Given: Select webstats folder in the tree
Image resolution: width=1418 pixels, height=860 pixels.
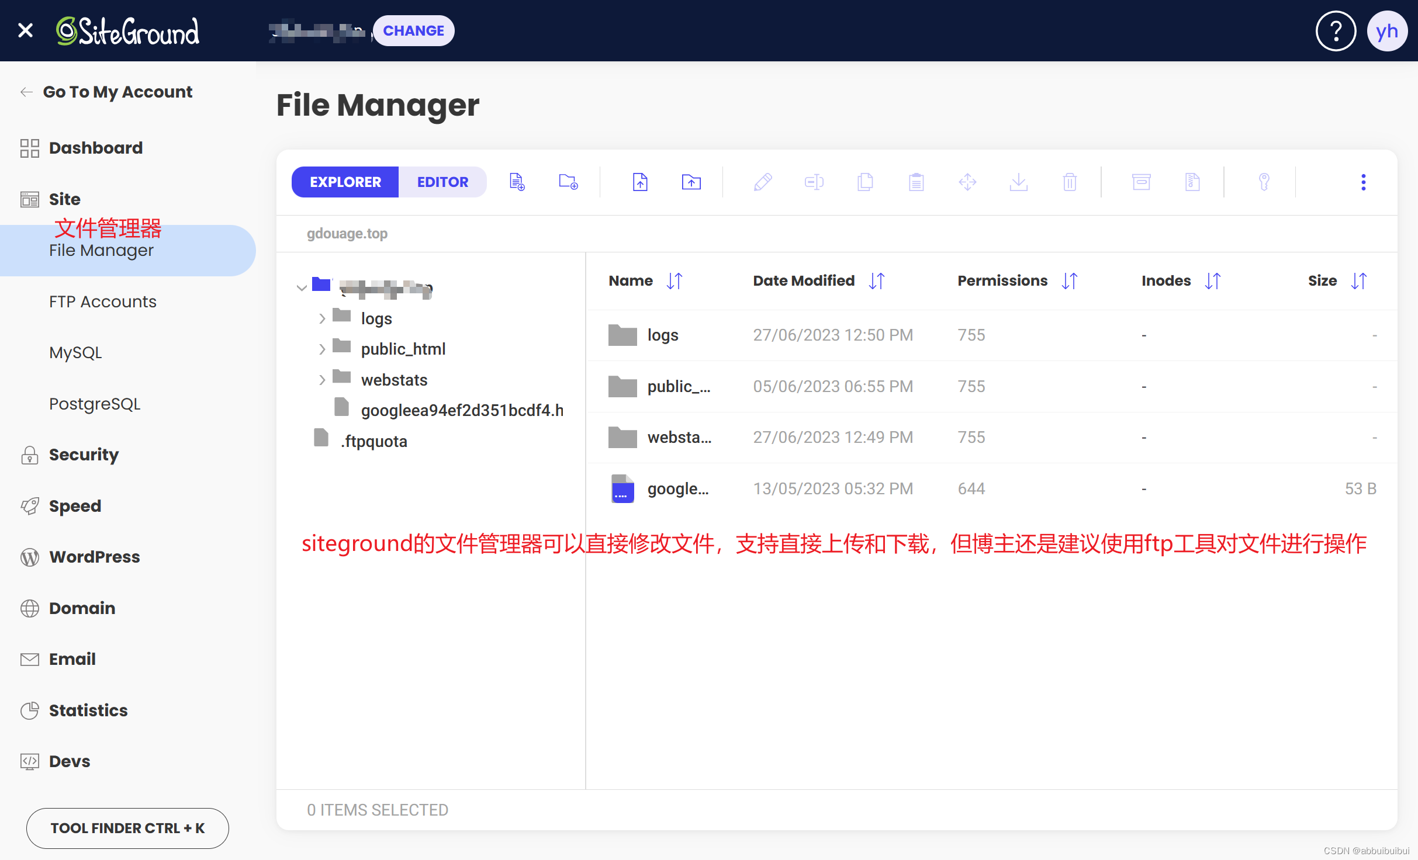Looking at the screenshot, I should pyautogui.click(x=395, y=380).
